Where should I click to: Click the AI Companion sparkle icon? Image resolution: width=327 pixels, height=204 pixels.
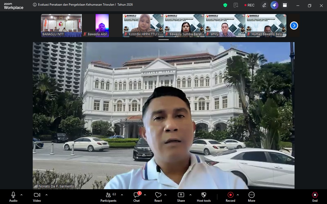274,5
